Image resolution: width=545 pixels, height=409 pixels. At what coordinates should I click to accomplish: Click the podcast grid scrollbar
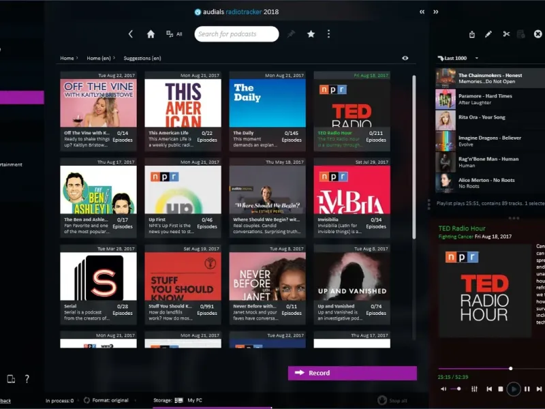coord(414,157)
